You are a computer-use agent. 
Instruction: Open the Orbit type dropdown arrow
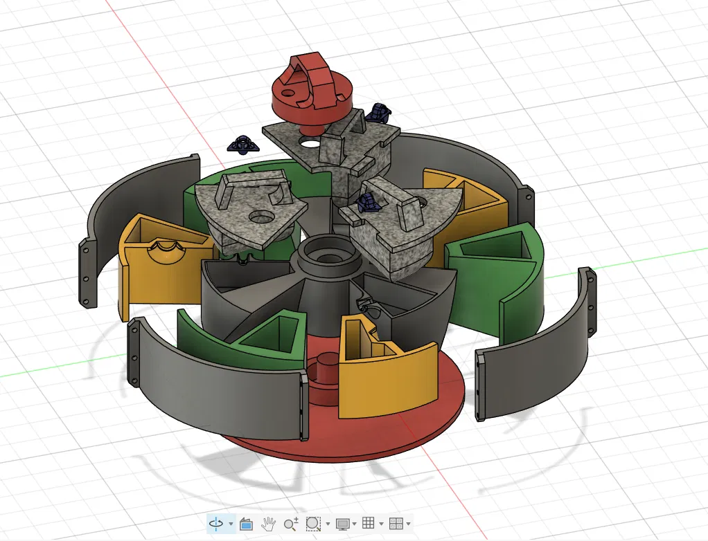(231, 524)
